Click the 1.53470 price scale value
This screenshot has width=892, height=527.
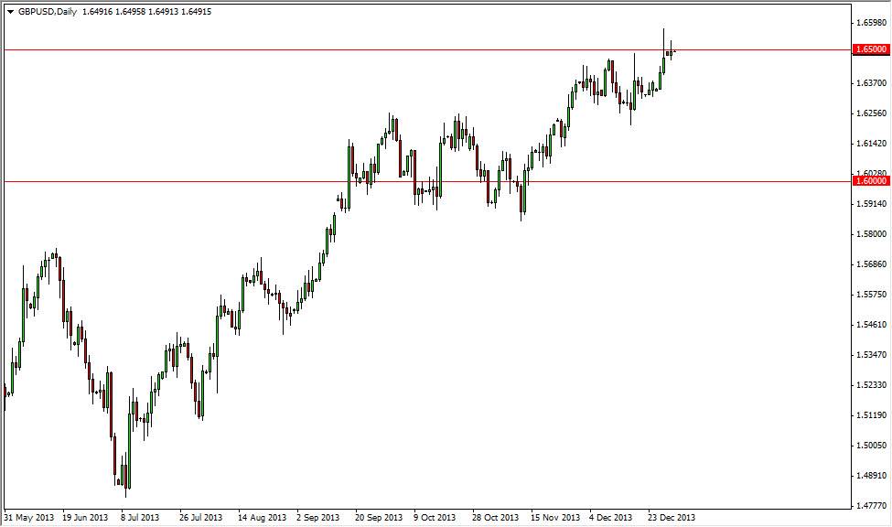point(871,355)
